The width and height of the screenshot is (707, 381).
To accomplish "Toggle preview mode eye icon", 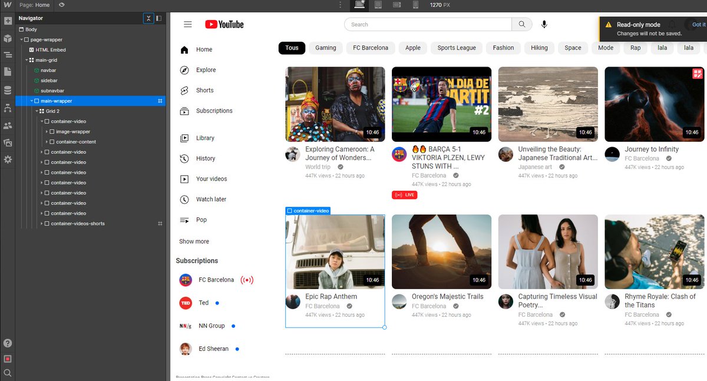I will pos(62,5).
